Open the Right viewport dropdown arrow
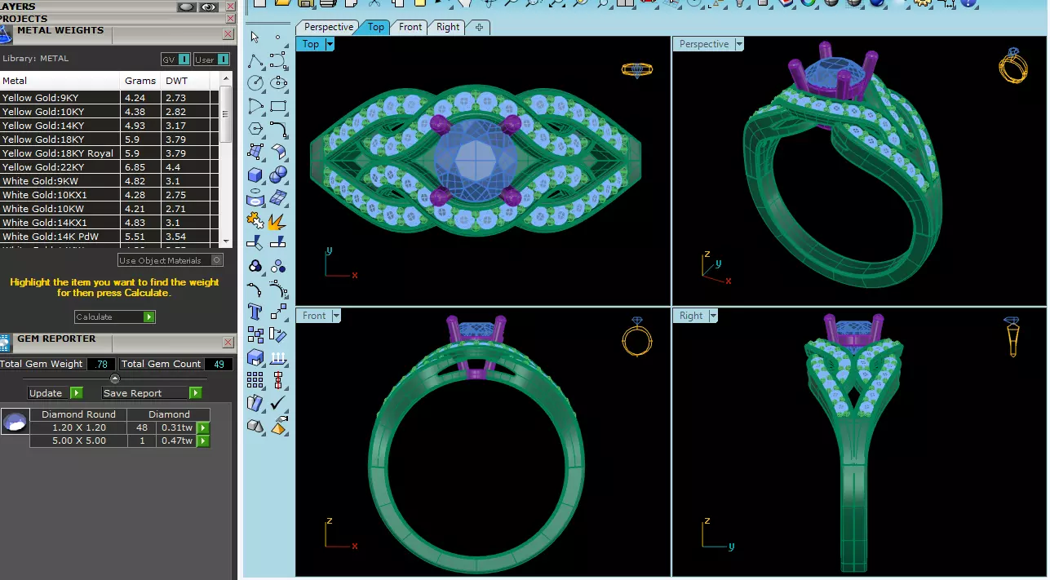 tap(713, 316)
